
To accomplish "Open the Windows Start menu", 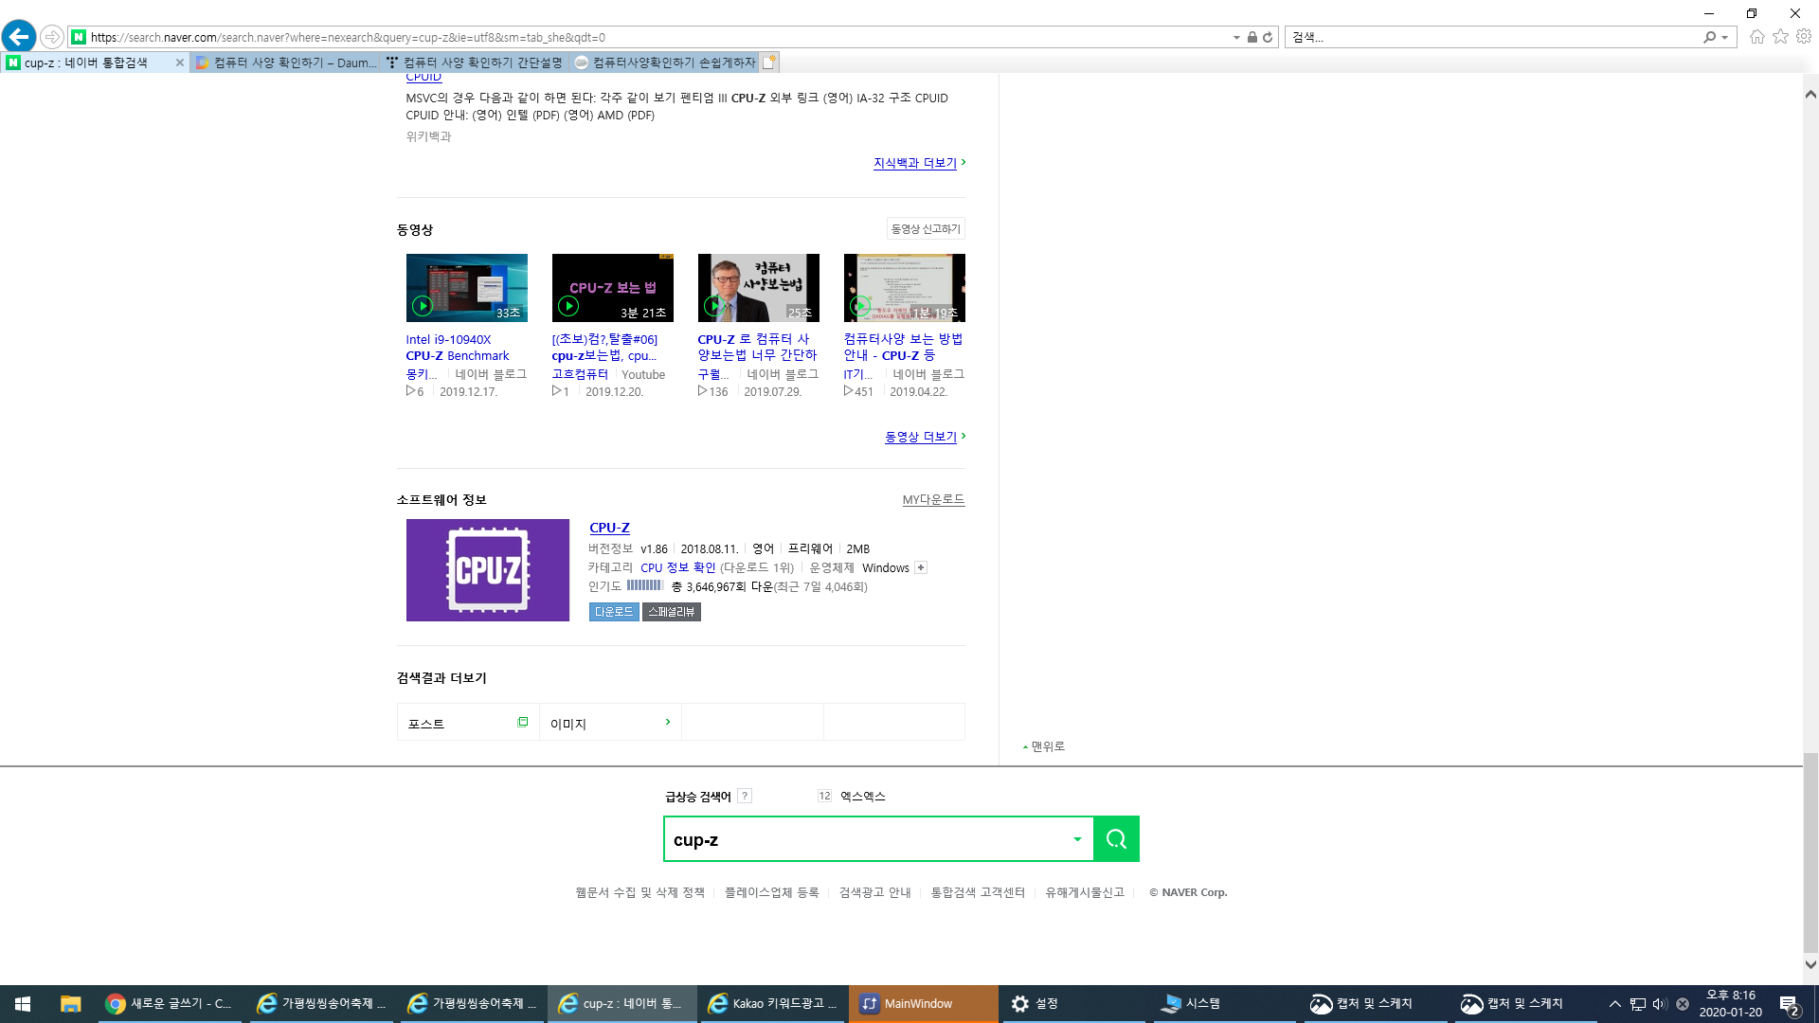I will point(23,1004).
